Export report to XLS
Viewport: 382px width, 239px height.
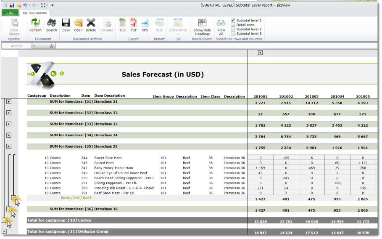(122, 25)
